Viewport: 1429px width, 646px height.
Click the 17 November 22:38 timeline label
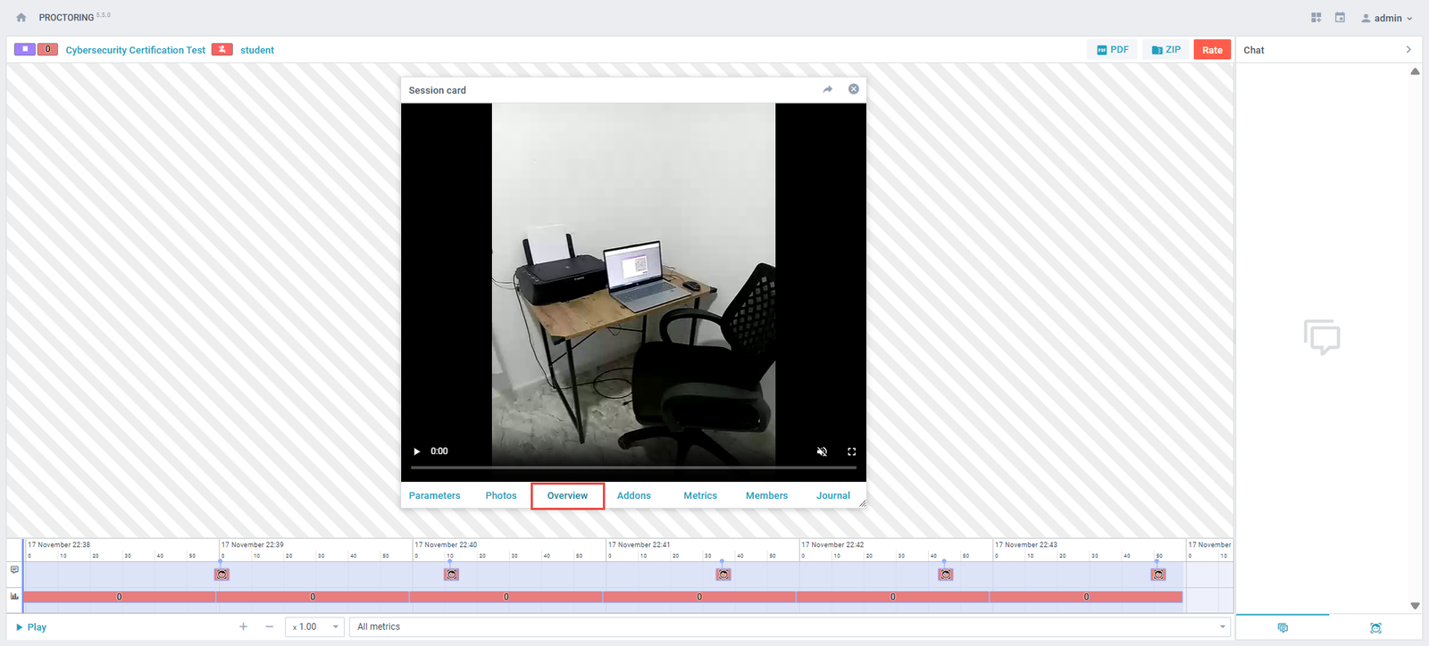(59, 544)
